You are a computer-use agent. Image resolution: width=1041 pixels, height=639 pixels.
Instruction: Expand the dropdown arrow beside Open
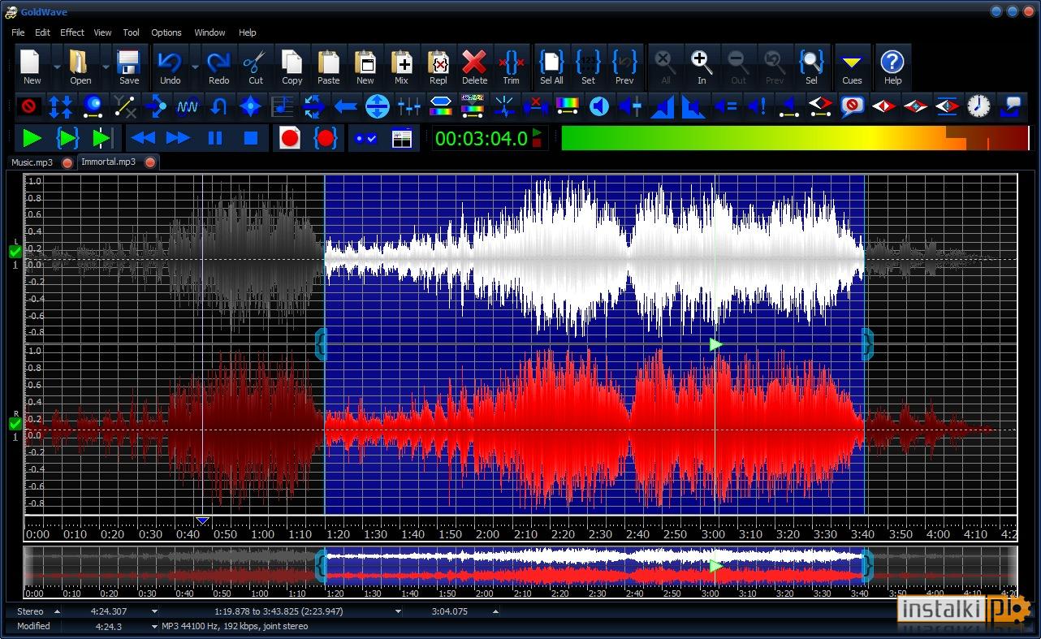pos(106,67)
